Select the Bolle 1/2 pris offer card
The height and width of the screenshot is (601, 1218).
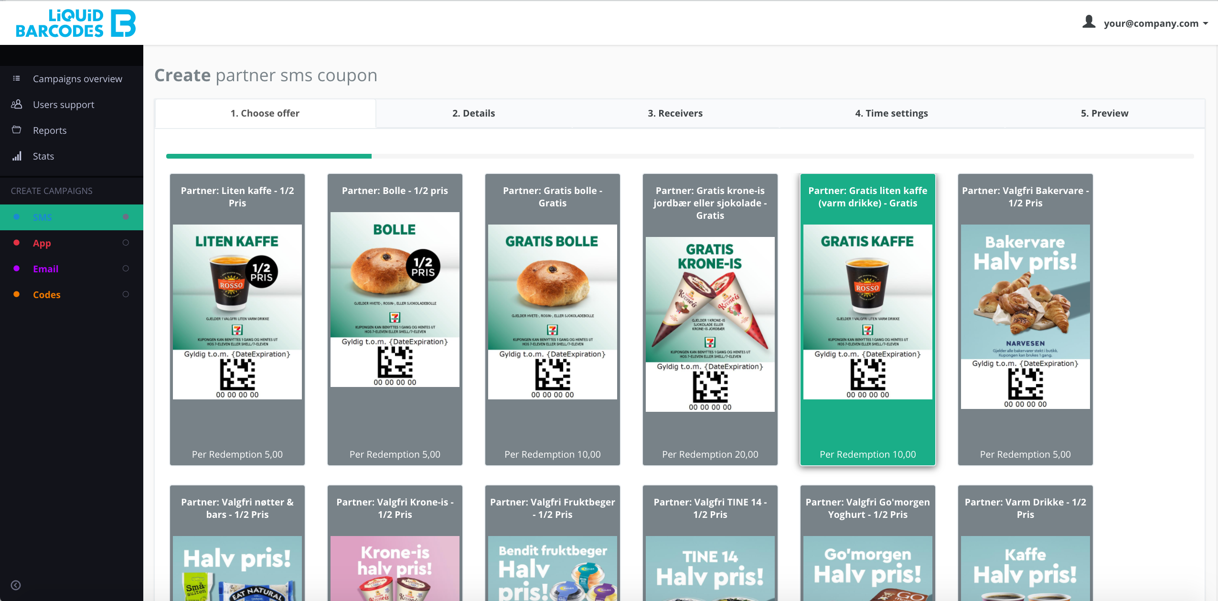point(395,320)
